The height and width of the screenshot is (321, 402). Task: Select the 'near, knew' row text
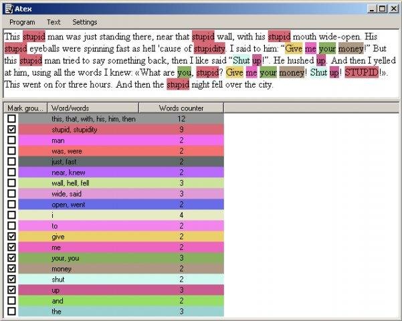tap(68, 173)
